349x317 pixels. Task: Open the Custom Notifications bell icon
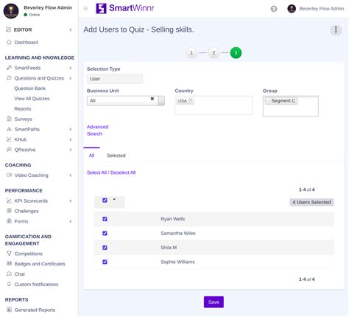[x=9, y=284]
